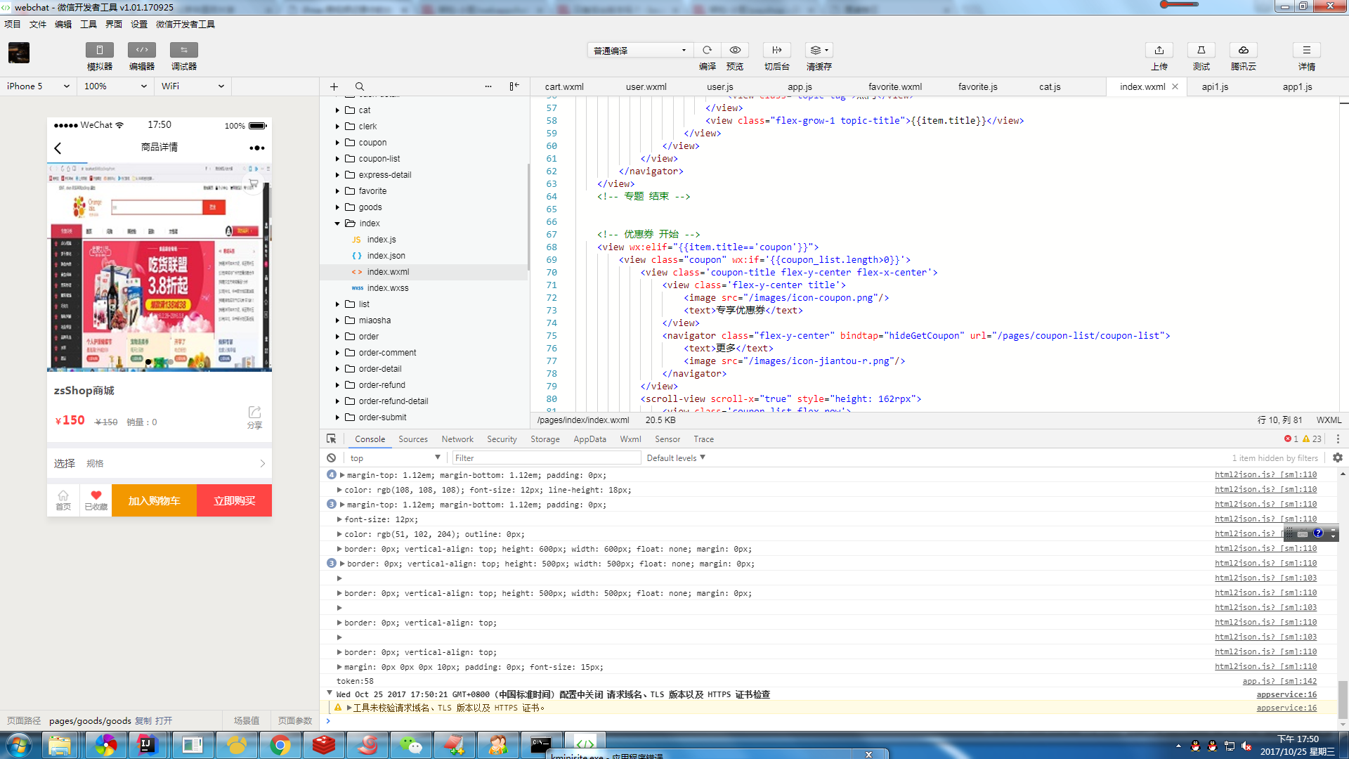Click the clear console icon
The height and width of the screenshot is (759, 1349).
point(332,458)
